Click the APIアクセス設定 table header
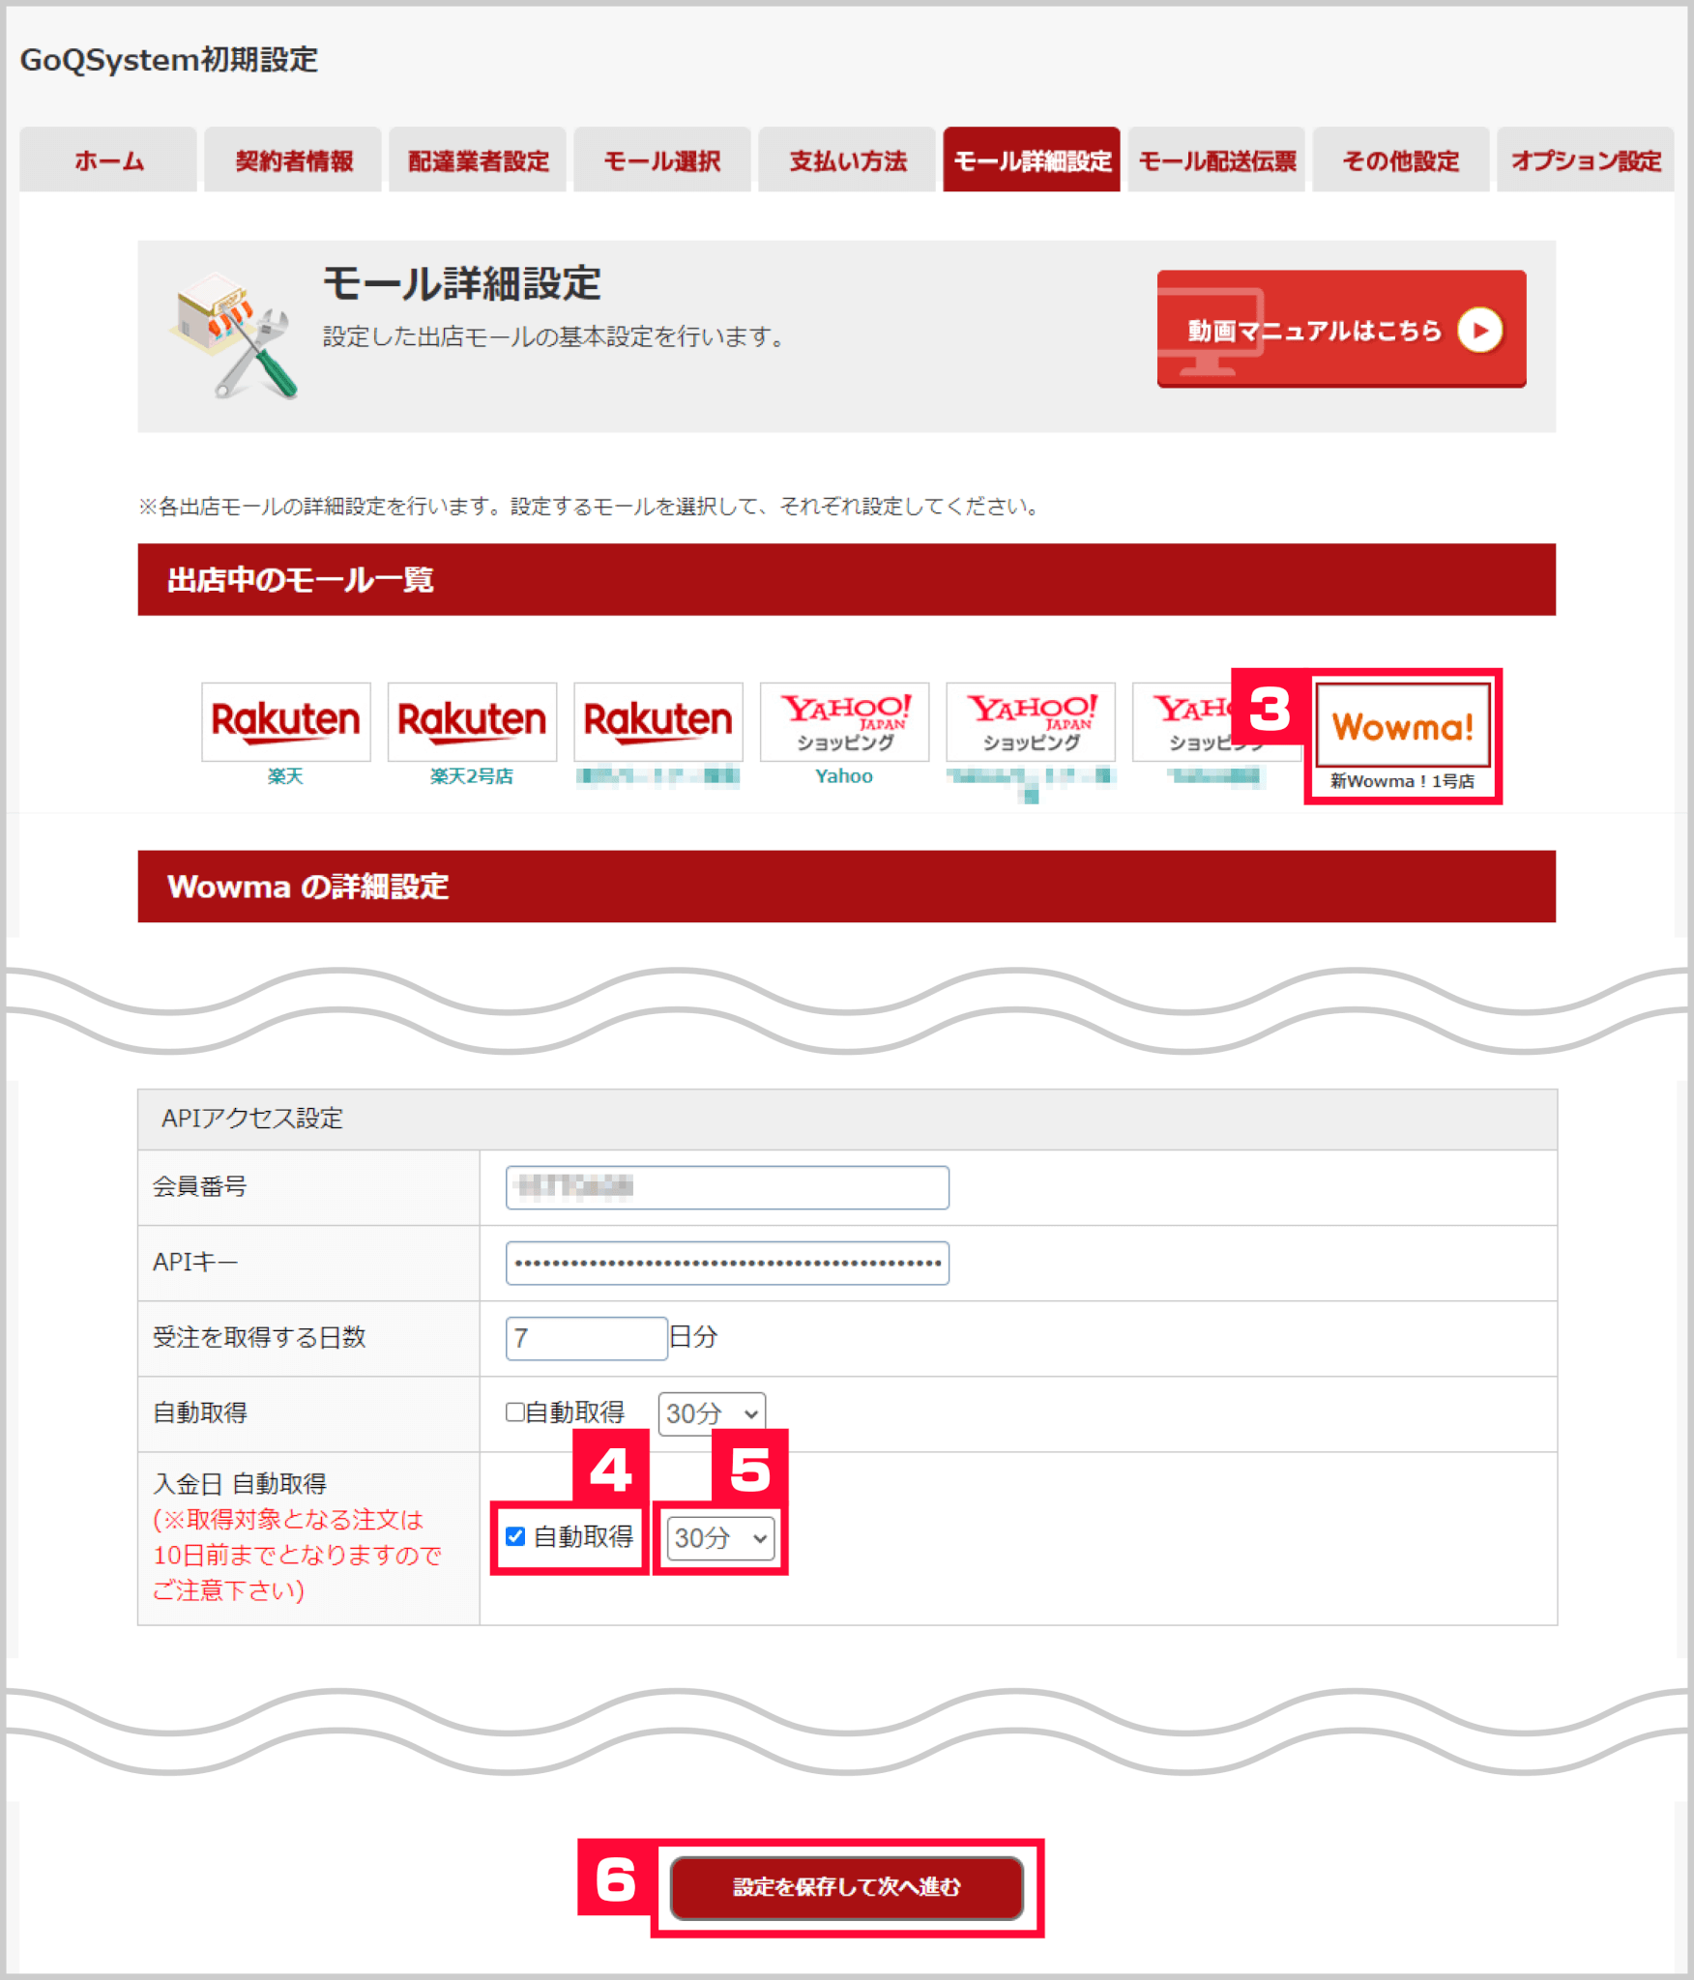Image resolution: width=1694 pixels, height=1980 pixels. pyautogui.click(x=847, y=1119)
